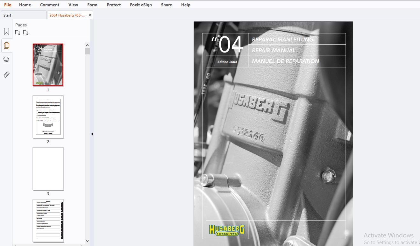Click the page number '2' label under thumbnail
Image resolution: width=420 pixels, height=246 pixels.
tap(48, 142)
